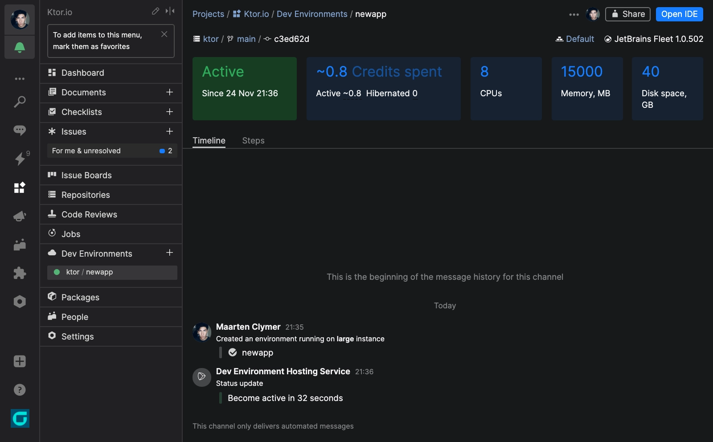This screenshot has width=713, height=442.
Task: Click the Open IDE button
Action: click(x=679, y=14)
